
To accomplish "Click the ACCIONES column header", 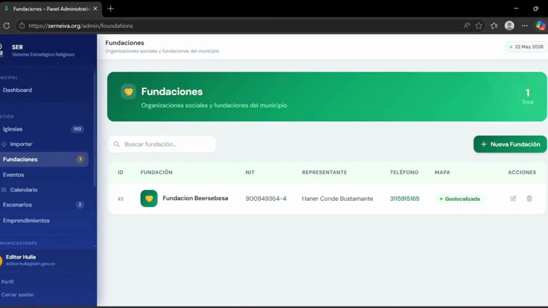I will (522, 172).
